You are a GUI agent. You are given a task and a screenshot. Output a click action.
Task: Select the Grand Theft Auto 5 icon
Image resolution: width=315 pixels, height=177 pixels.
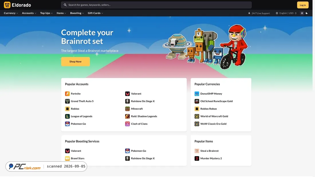[x=67, y=101]
